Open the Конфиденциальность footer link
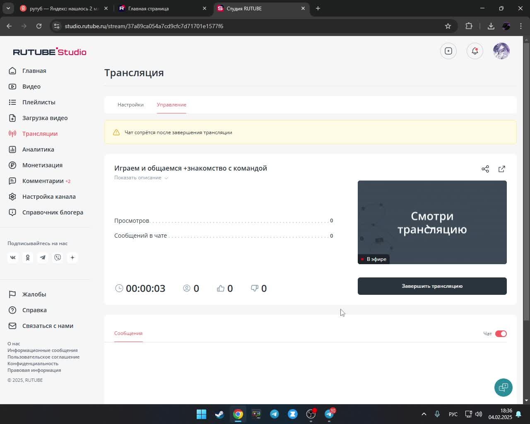Screen dimensions: 530x424 (33, 364)
